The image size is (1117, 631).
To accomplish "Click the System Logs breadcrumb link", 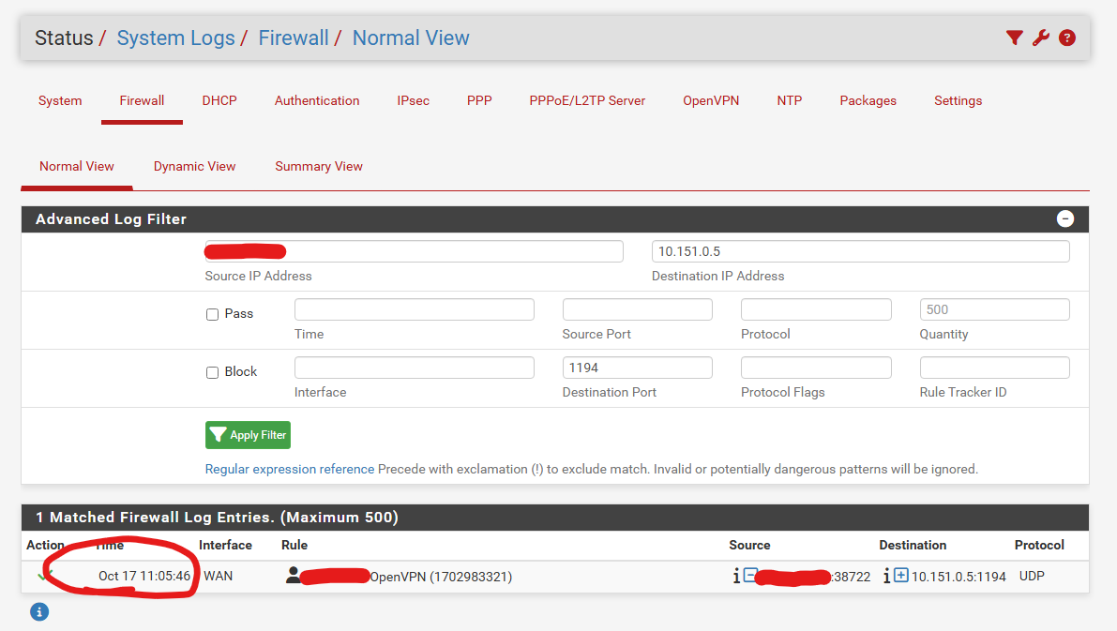I will (175, 38).
